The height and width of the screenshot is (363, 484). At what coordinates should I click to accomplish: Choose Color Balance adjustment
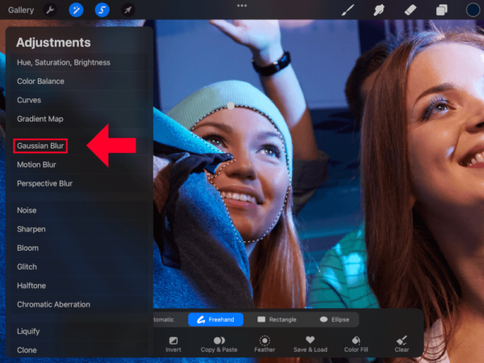coord(79,81)
